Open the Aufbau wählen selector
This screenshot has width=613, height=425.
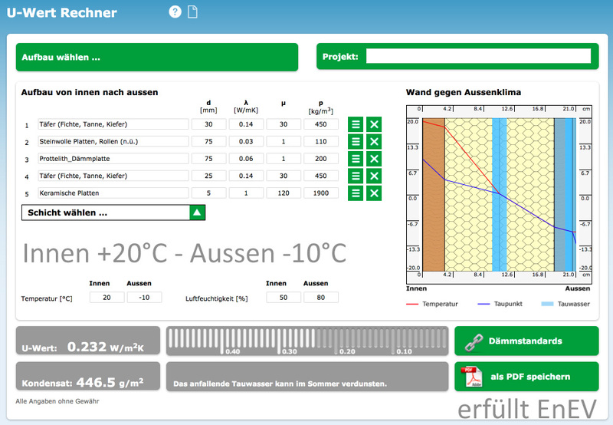pyautogui.click(x=156, y=57)
